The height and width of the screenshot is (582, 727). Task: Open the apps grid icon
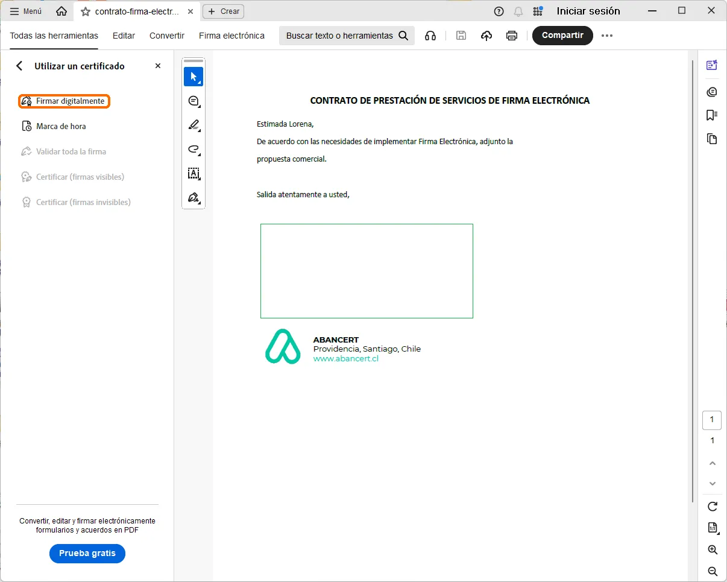point(538,11)
